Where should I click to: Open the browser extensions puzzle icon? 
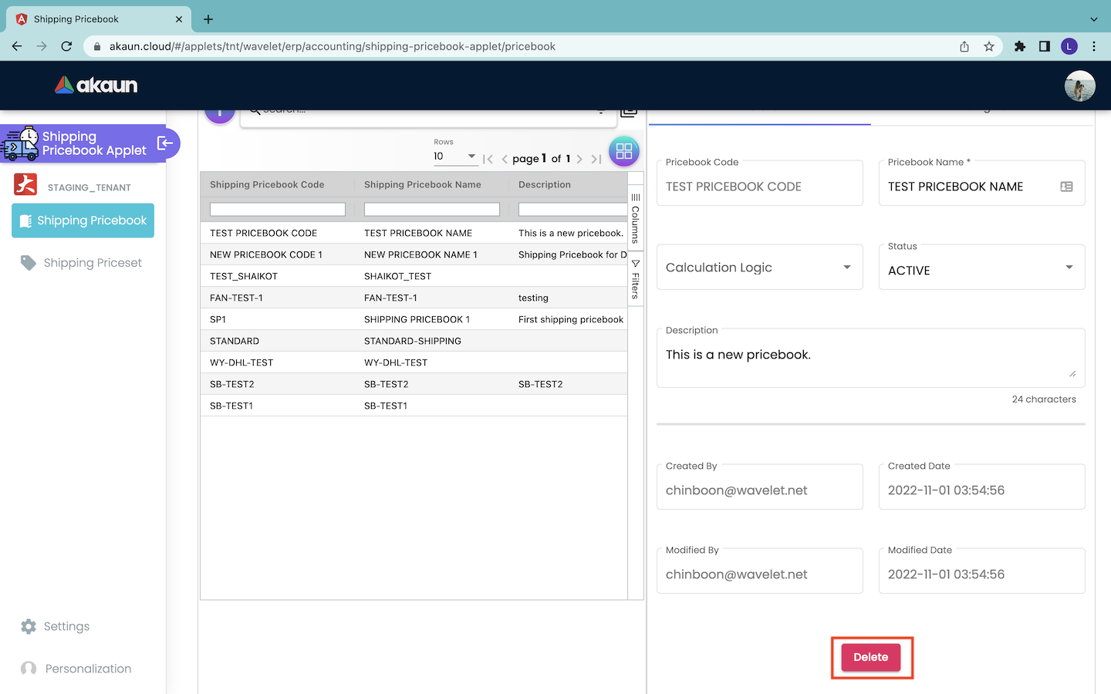(x=1020, y=46)
